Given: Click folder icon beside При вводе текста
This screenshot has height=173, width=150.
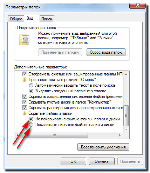Looking at the screenshot, I should (25, 80).
